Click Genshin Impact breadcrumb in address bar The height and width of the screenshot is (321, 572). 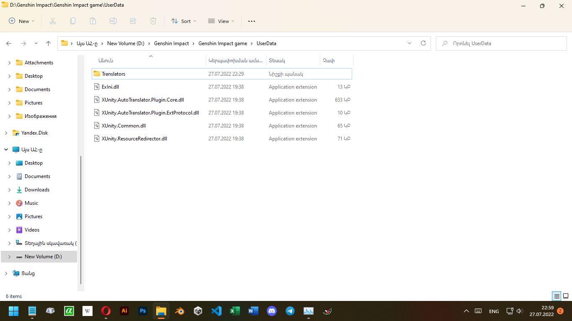171,43
